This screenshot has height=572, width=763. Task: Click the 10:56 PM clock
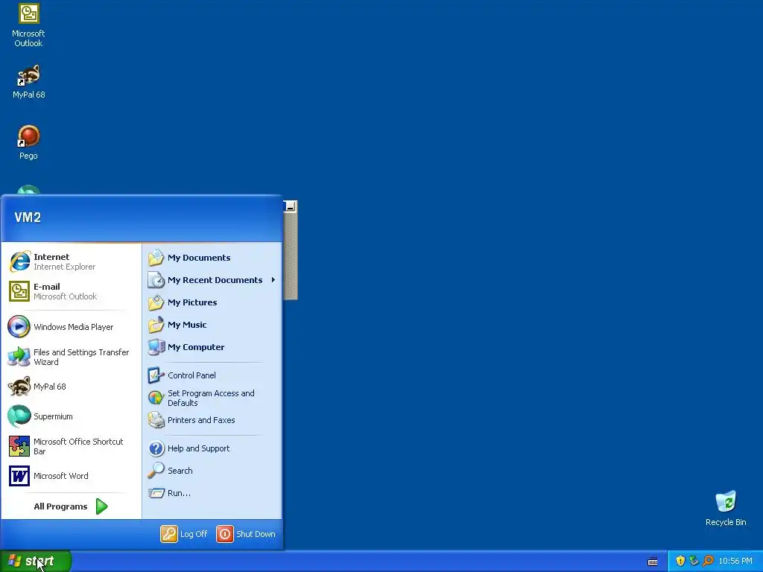click(x=735, y=562)
